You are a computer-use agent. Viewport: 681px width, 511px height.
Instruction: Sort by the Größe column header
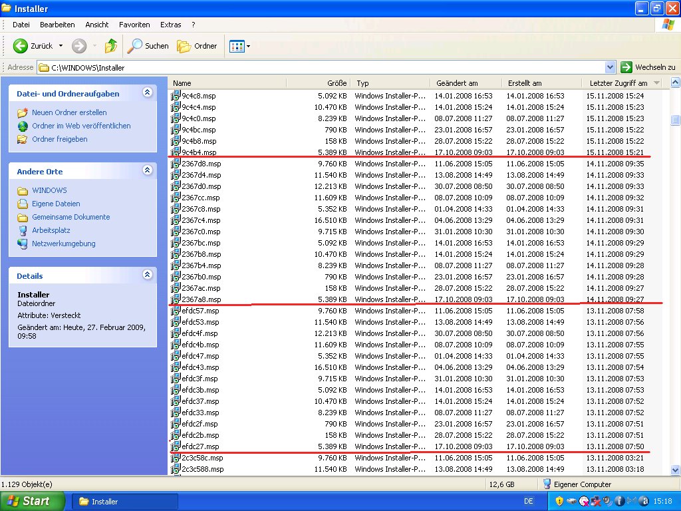pos(319,83)
